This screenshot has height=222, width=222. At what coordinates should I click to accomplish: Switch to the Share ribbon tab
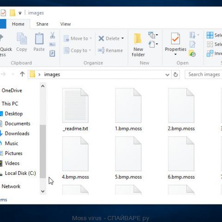coord(42,24)
